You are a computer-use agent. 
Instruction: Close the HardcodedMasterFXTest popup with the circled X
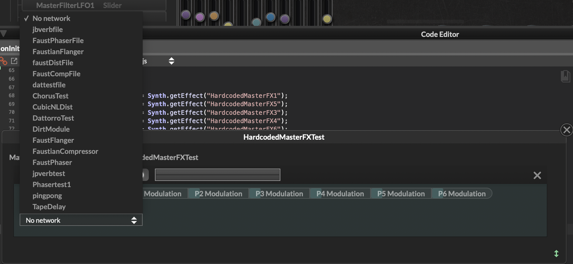567,130
